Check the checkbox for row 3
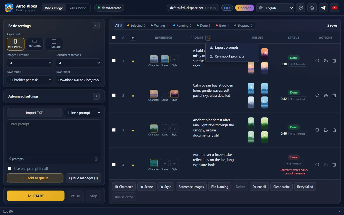The width and height of the screenshot is (344, 215). [x=114, y=130]
